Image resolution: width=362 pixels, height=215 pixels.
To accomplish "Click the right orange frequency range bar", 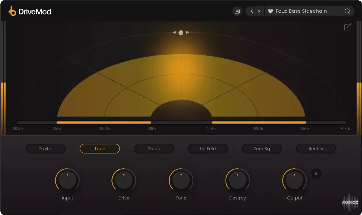I will 259,122.
